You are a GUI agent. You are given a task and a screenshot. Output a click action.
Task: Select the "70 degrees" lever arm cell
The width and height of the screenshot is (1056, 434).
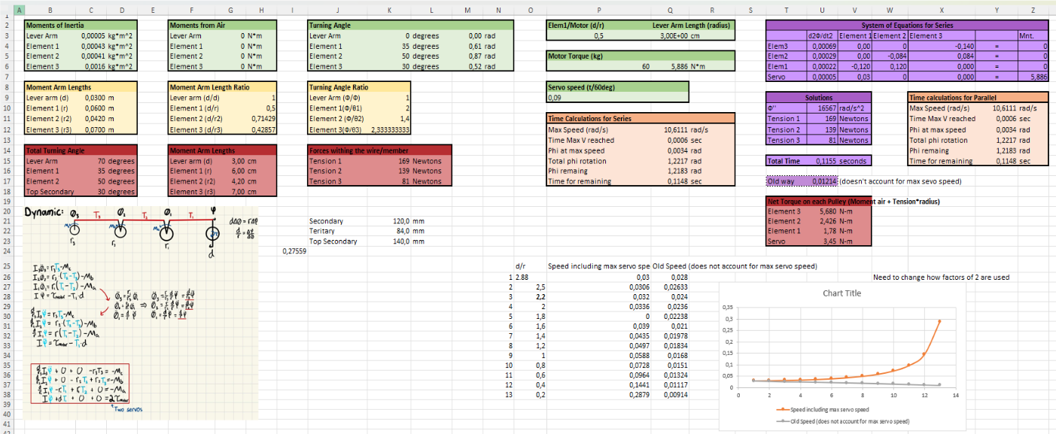coord(117,161)
